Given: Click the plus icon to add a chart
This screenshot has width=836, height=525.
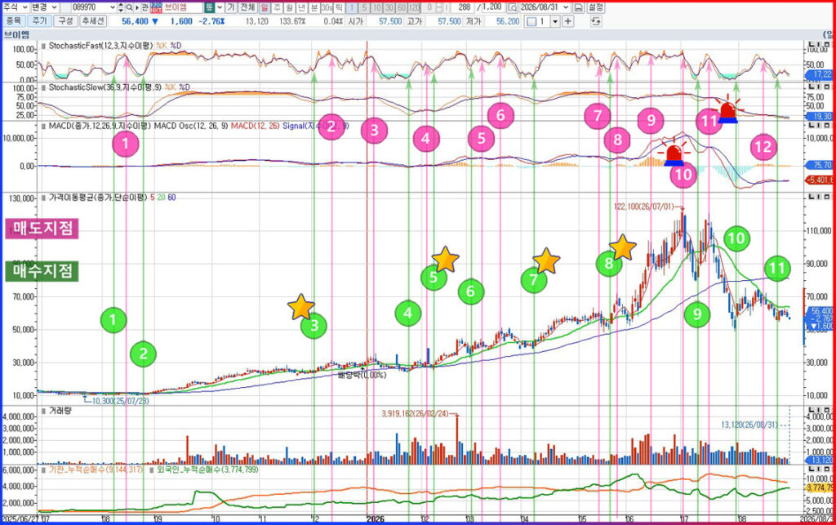Looking at the screenshot, I should [x=568, y=21].
